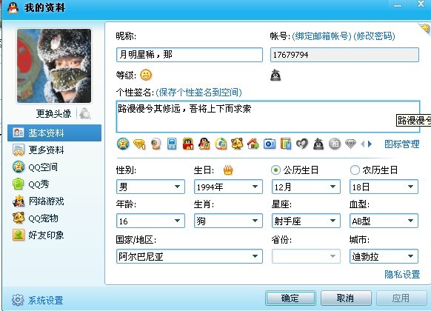
Task: Click the birthday crown icon beside 生日
Action: click(x=228, y=170)
